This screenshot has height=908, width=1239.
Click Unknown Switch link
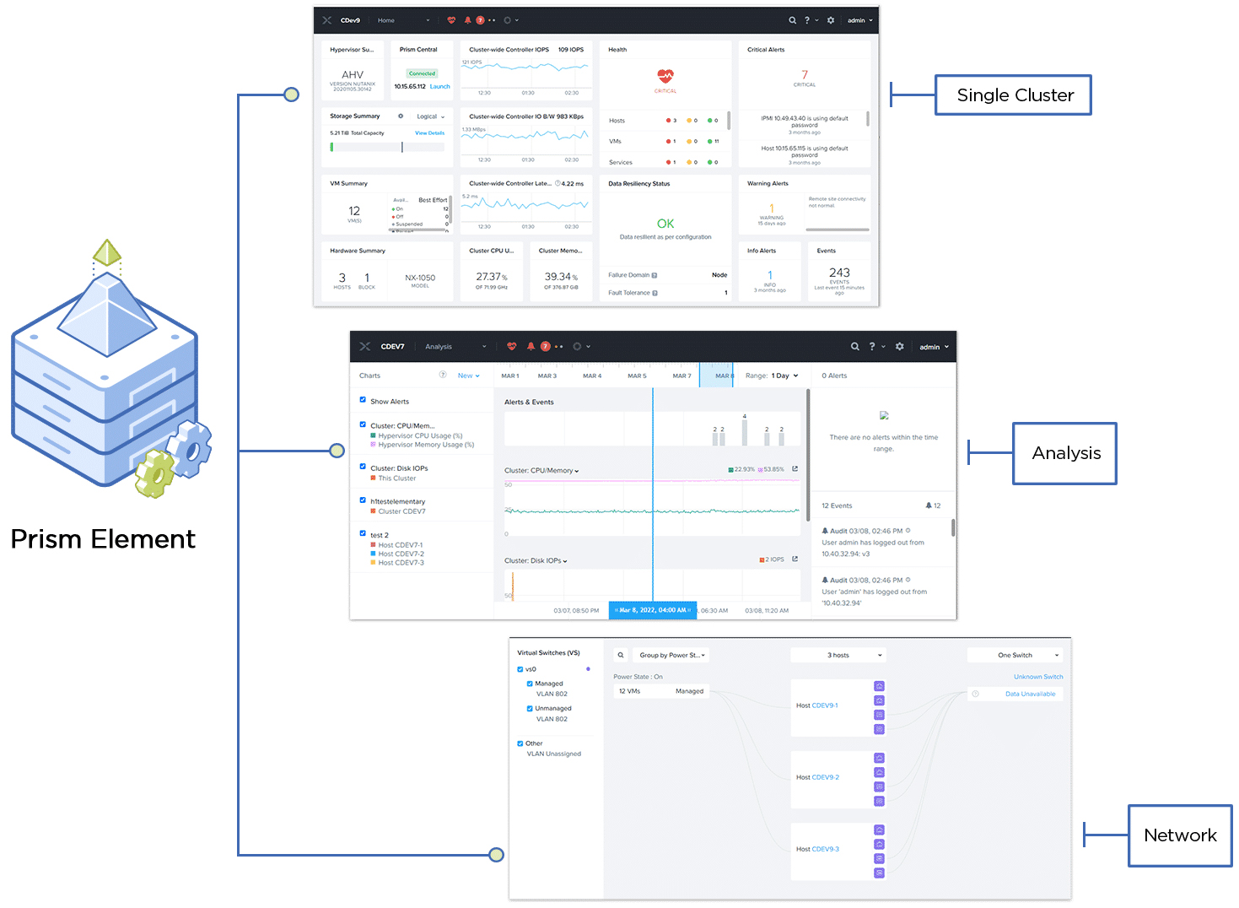coord(1038,677)
